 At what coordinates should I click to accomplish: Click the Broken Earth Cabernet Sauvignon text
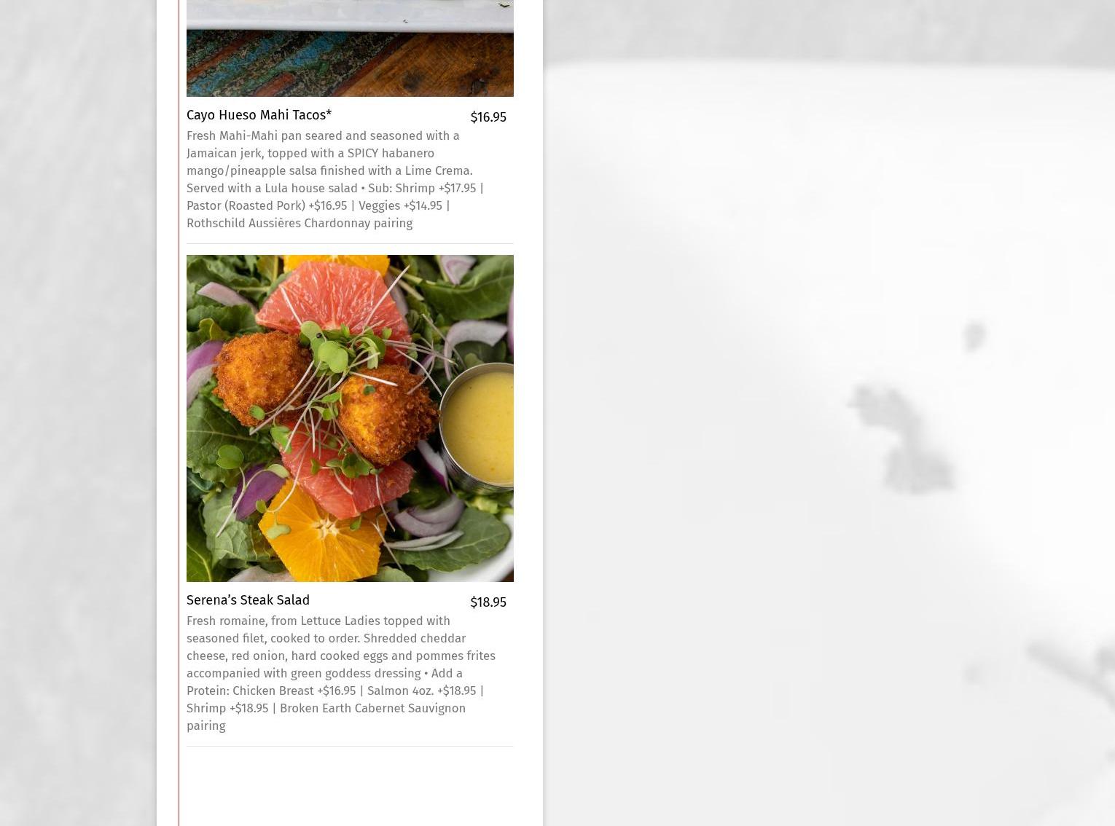pos(372,708)
